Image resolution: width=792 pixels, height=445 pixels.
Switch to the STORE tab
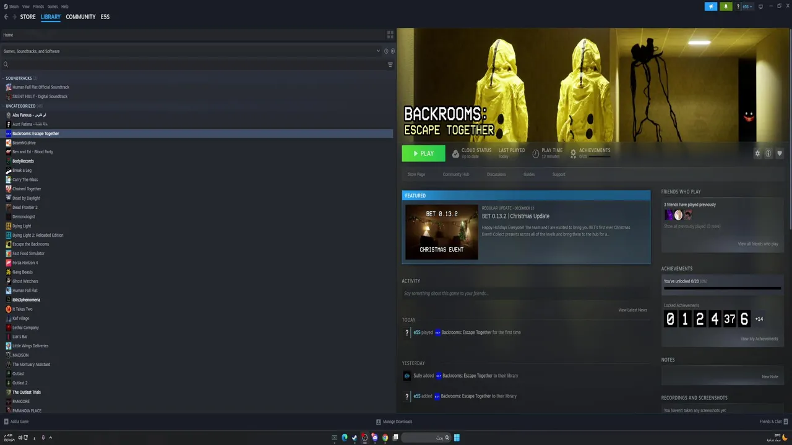coord(28,17)
